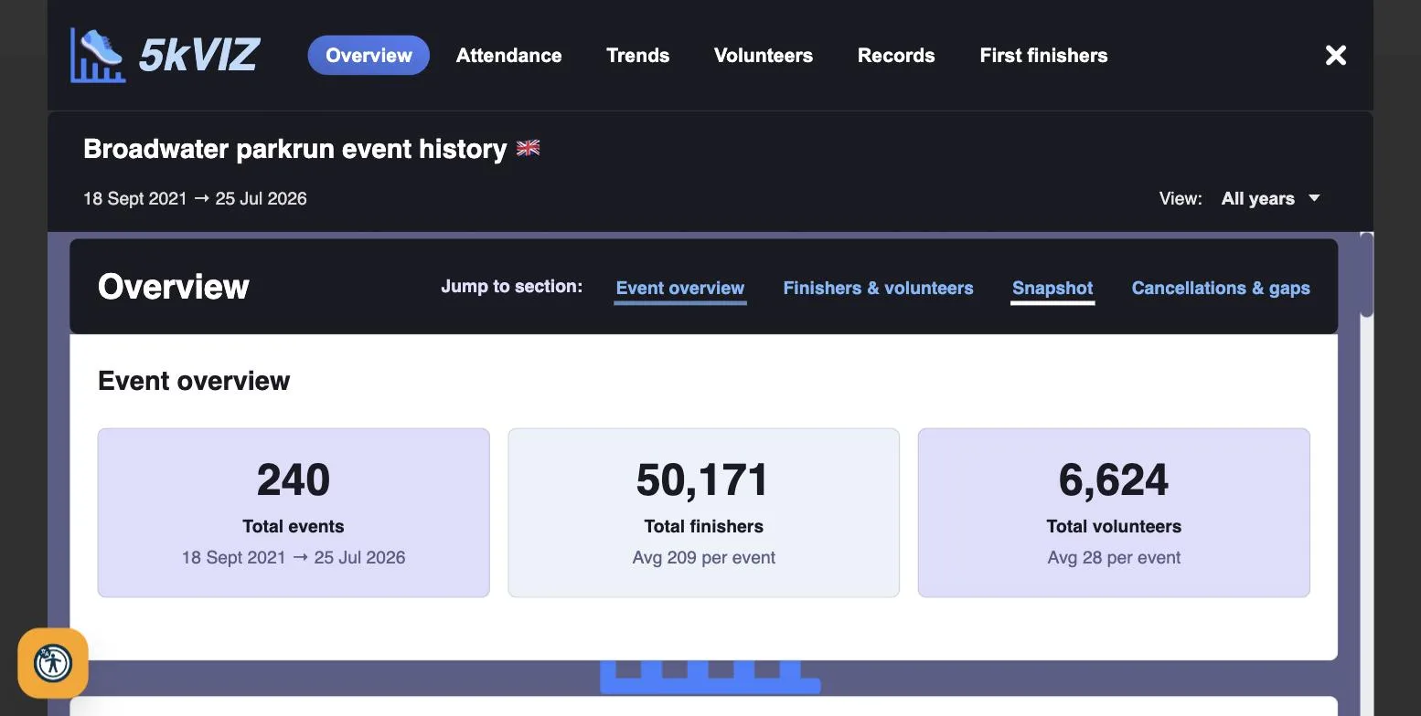Click the 'Avg 28 per event' text
The height and width of the screenshot is (716, 1421).
[x=1114, y=557]
